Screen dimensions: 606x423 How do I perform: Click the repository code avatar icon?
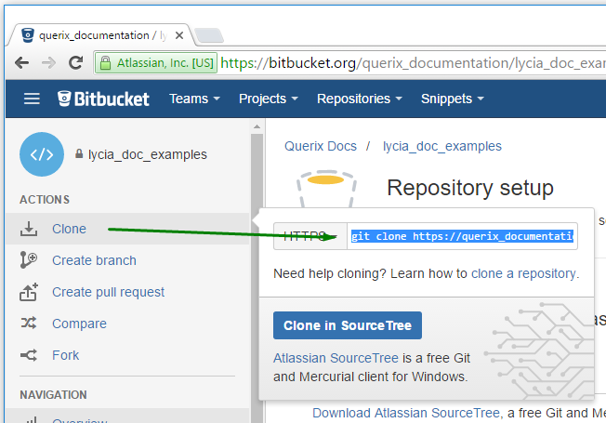42,154
